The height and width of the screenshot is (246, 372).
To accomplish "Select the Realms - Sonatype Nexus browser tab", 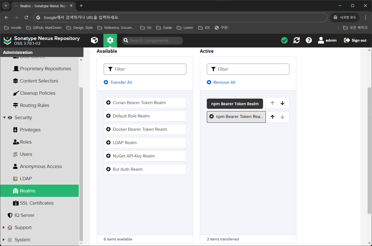I will click(x=43, y=6).
